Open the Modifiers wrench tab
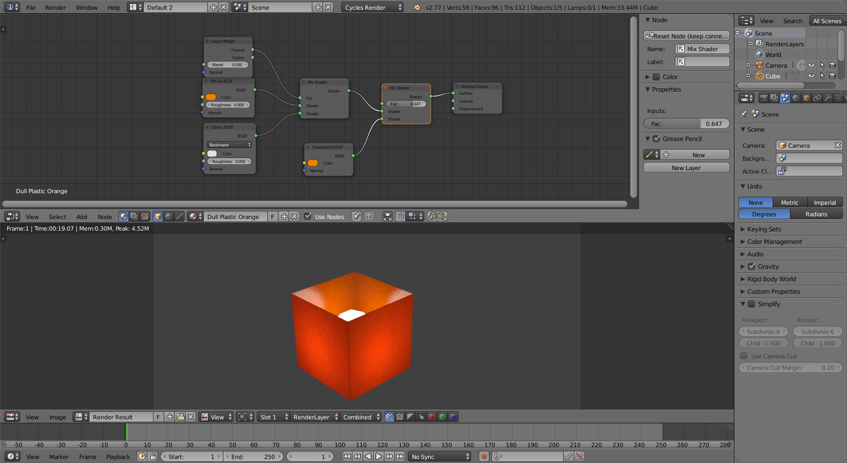The height and width of the screenshot is (463, 847). [828, 98]
